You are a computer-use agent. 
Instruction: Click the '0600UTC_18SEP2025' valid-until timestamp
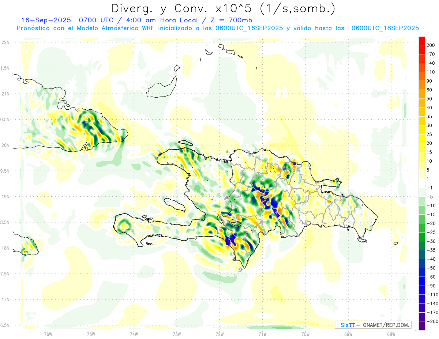click(385, 28)
